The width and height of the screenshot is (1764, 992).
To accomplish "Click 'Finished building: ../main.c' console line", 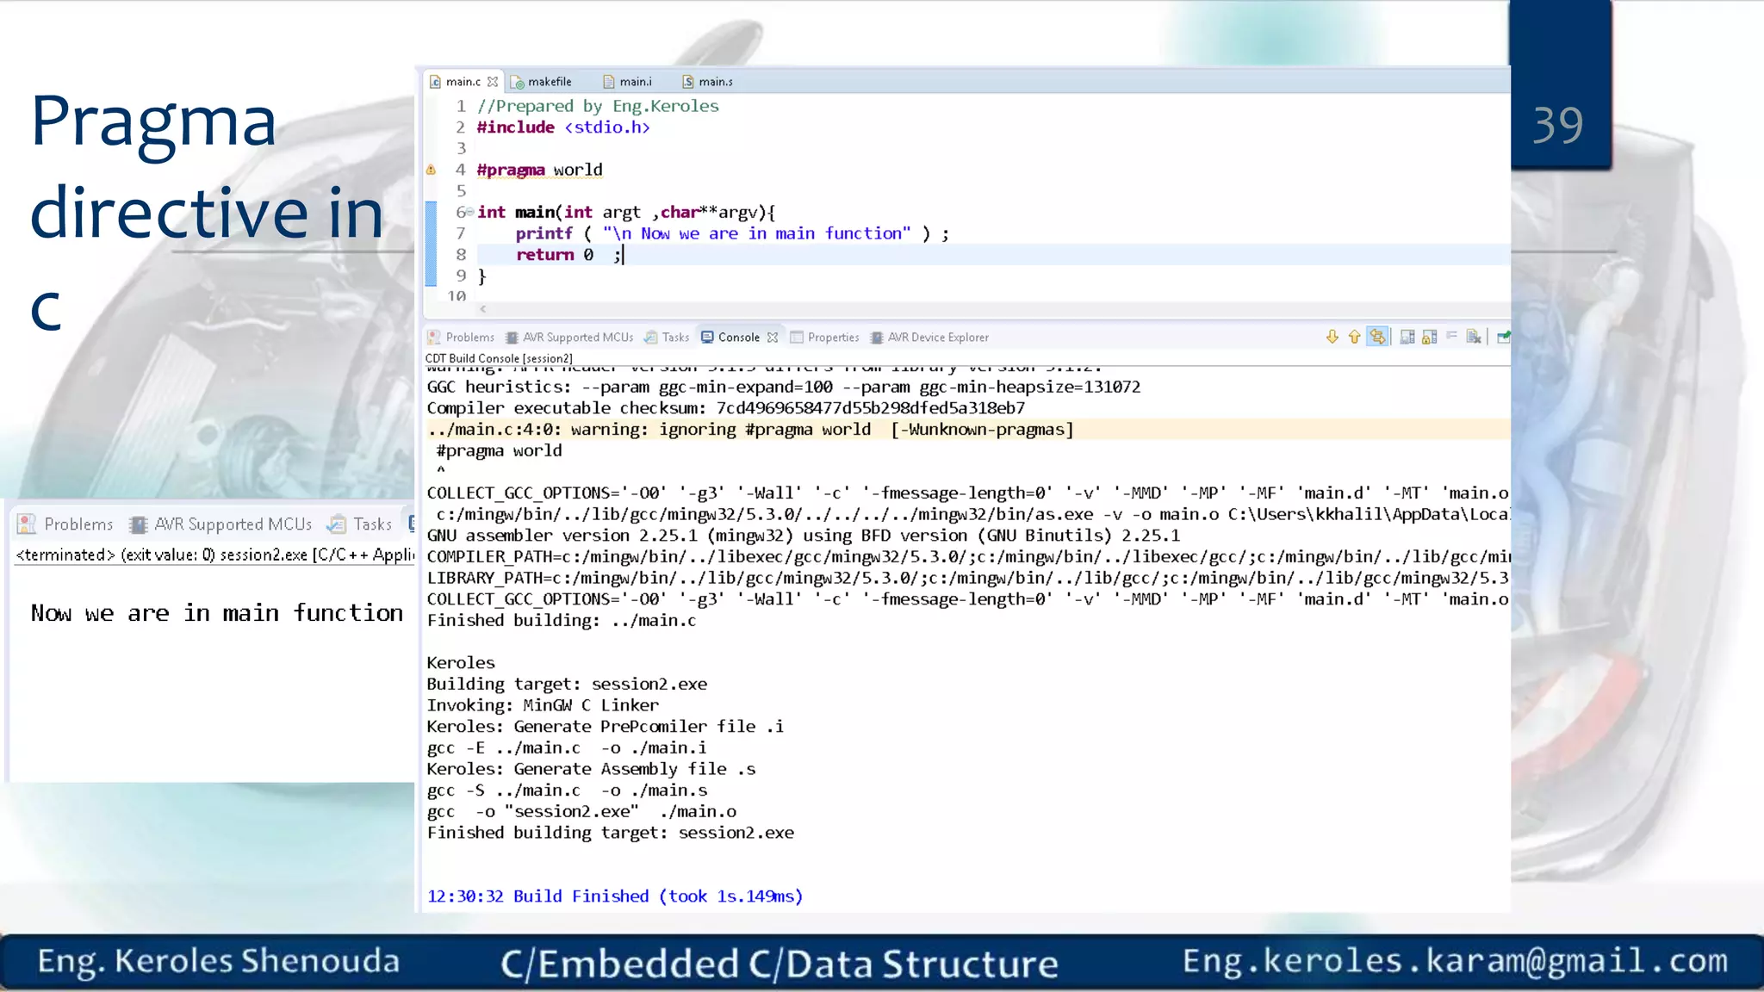I will click(x=562, y=621).
